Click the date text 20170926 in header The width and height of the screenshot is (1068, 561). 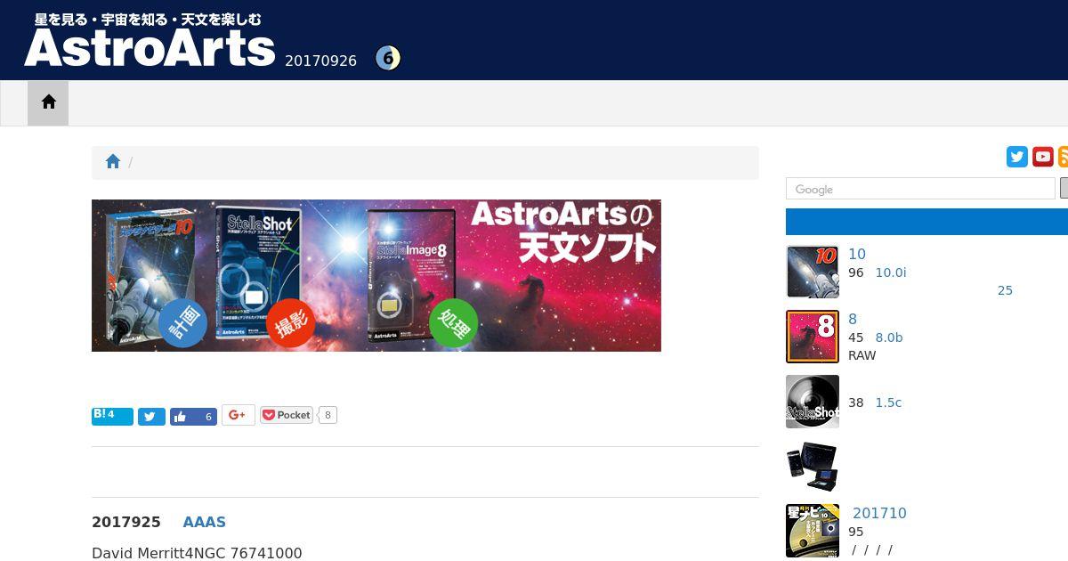tap(320, 61)
